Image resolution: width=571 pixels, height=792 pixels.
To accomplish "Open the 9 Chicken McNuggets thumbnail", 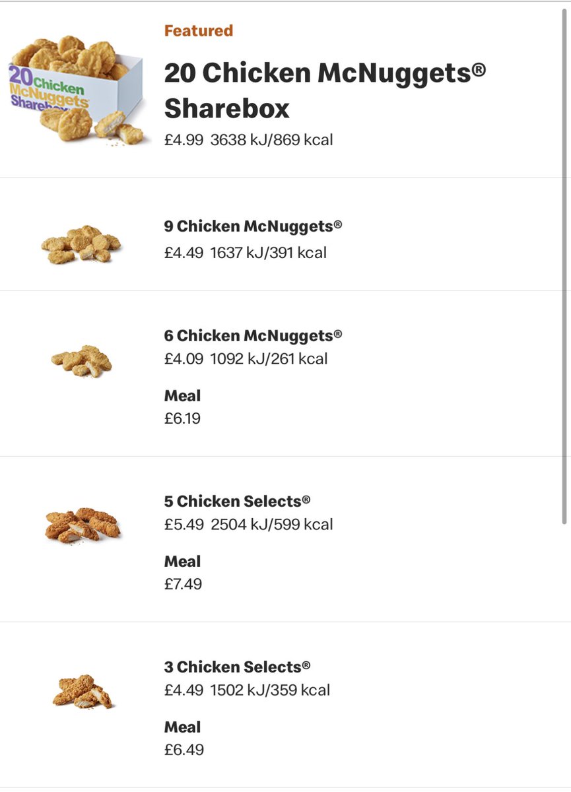I will pyautogui.click(x=81, y=244).
